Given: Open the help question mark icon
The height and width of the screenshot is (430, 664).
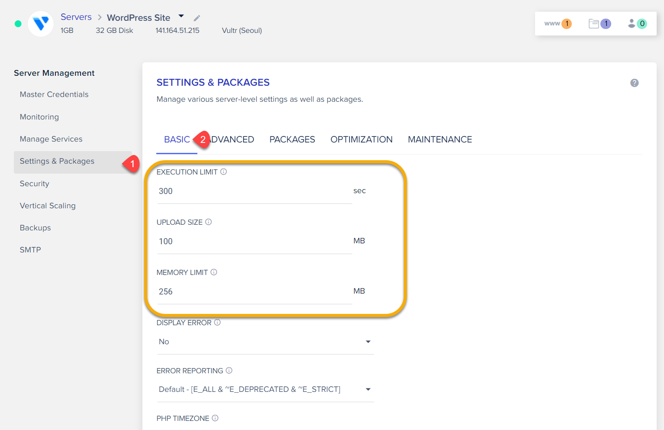Looking at the screenshot, I should point(634,83).
